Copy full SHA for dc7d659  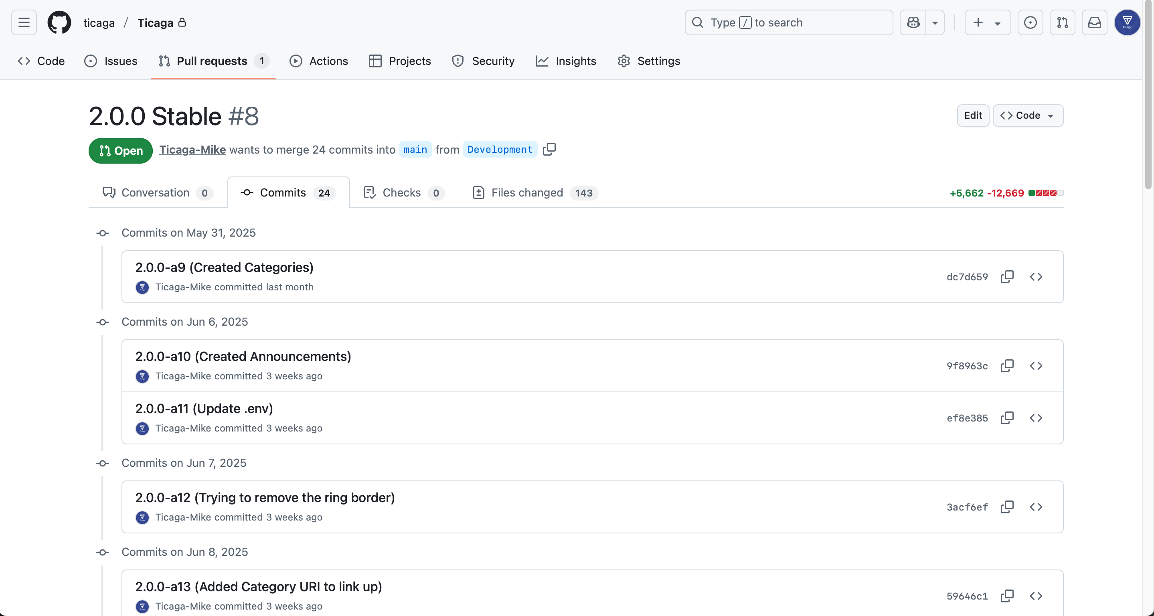1007,277
